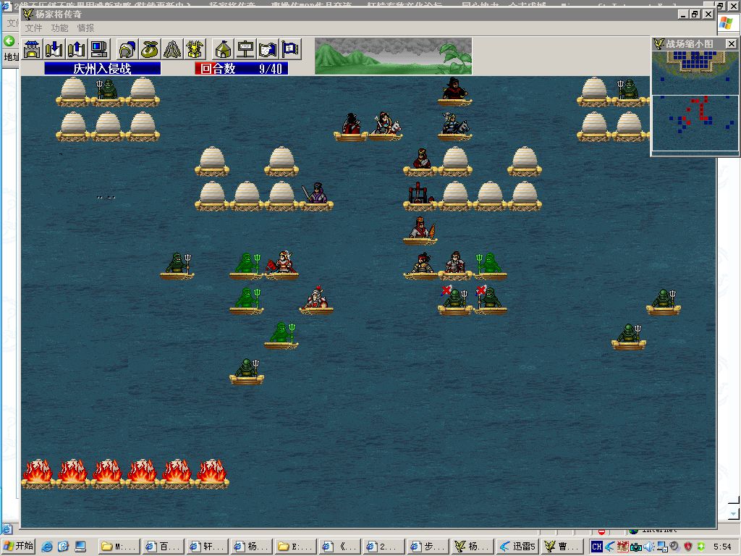Click the 庆州入侵战 battle title label

click(103, 69)
